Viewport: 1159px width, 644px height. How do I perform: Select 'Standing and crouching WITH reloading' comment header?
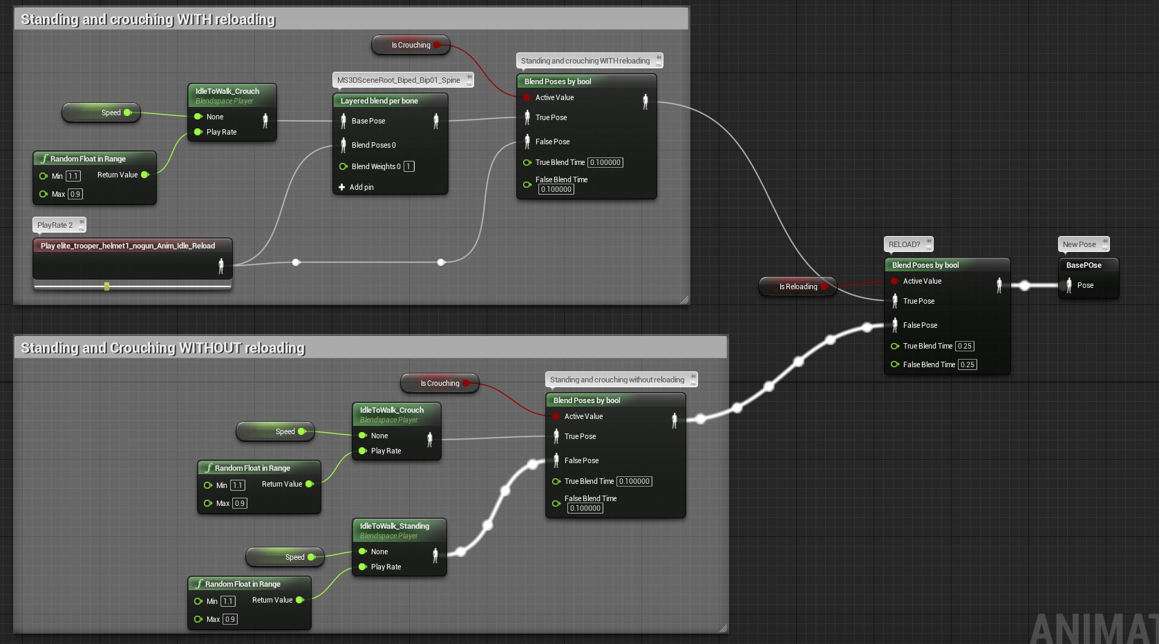[351, 19]
